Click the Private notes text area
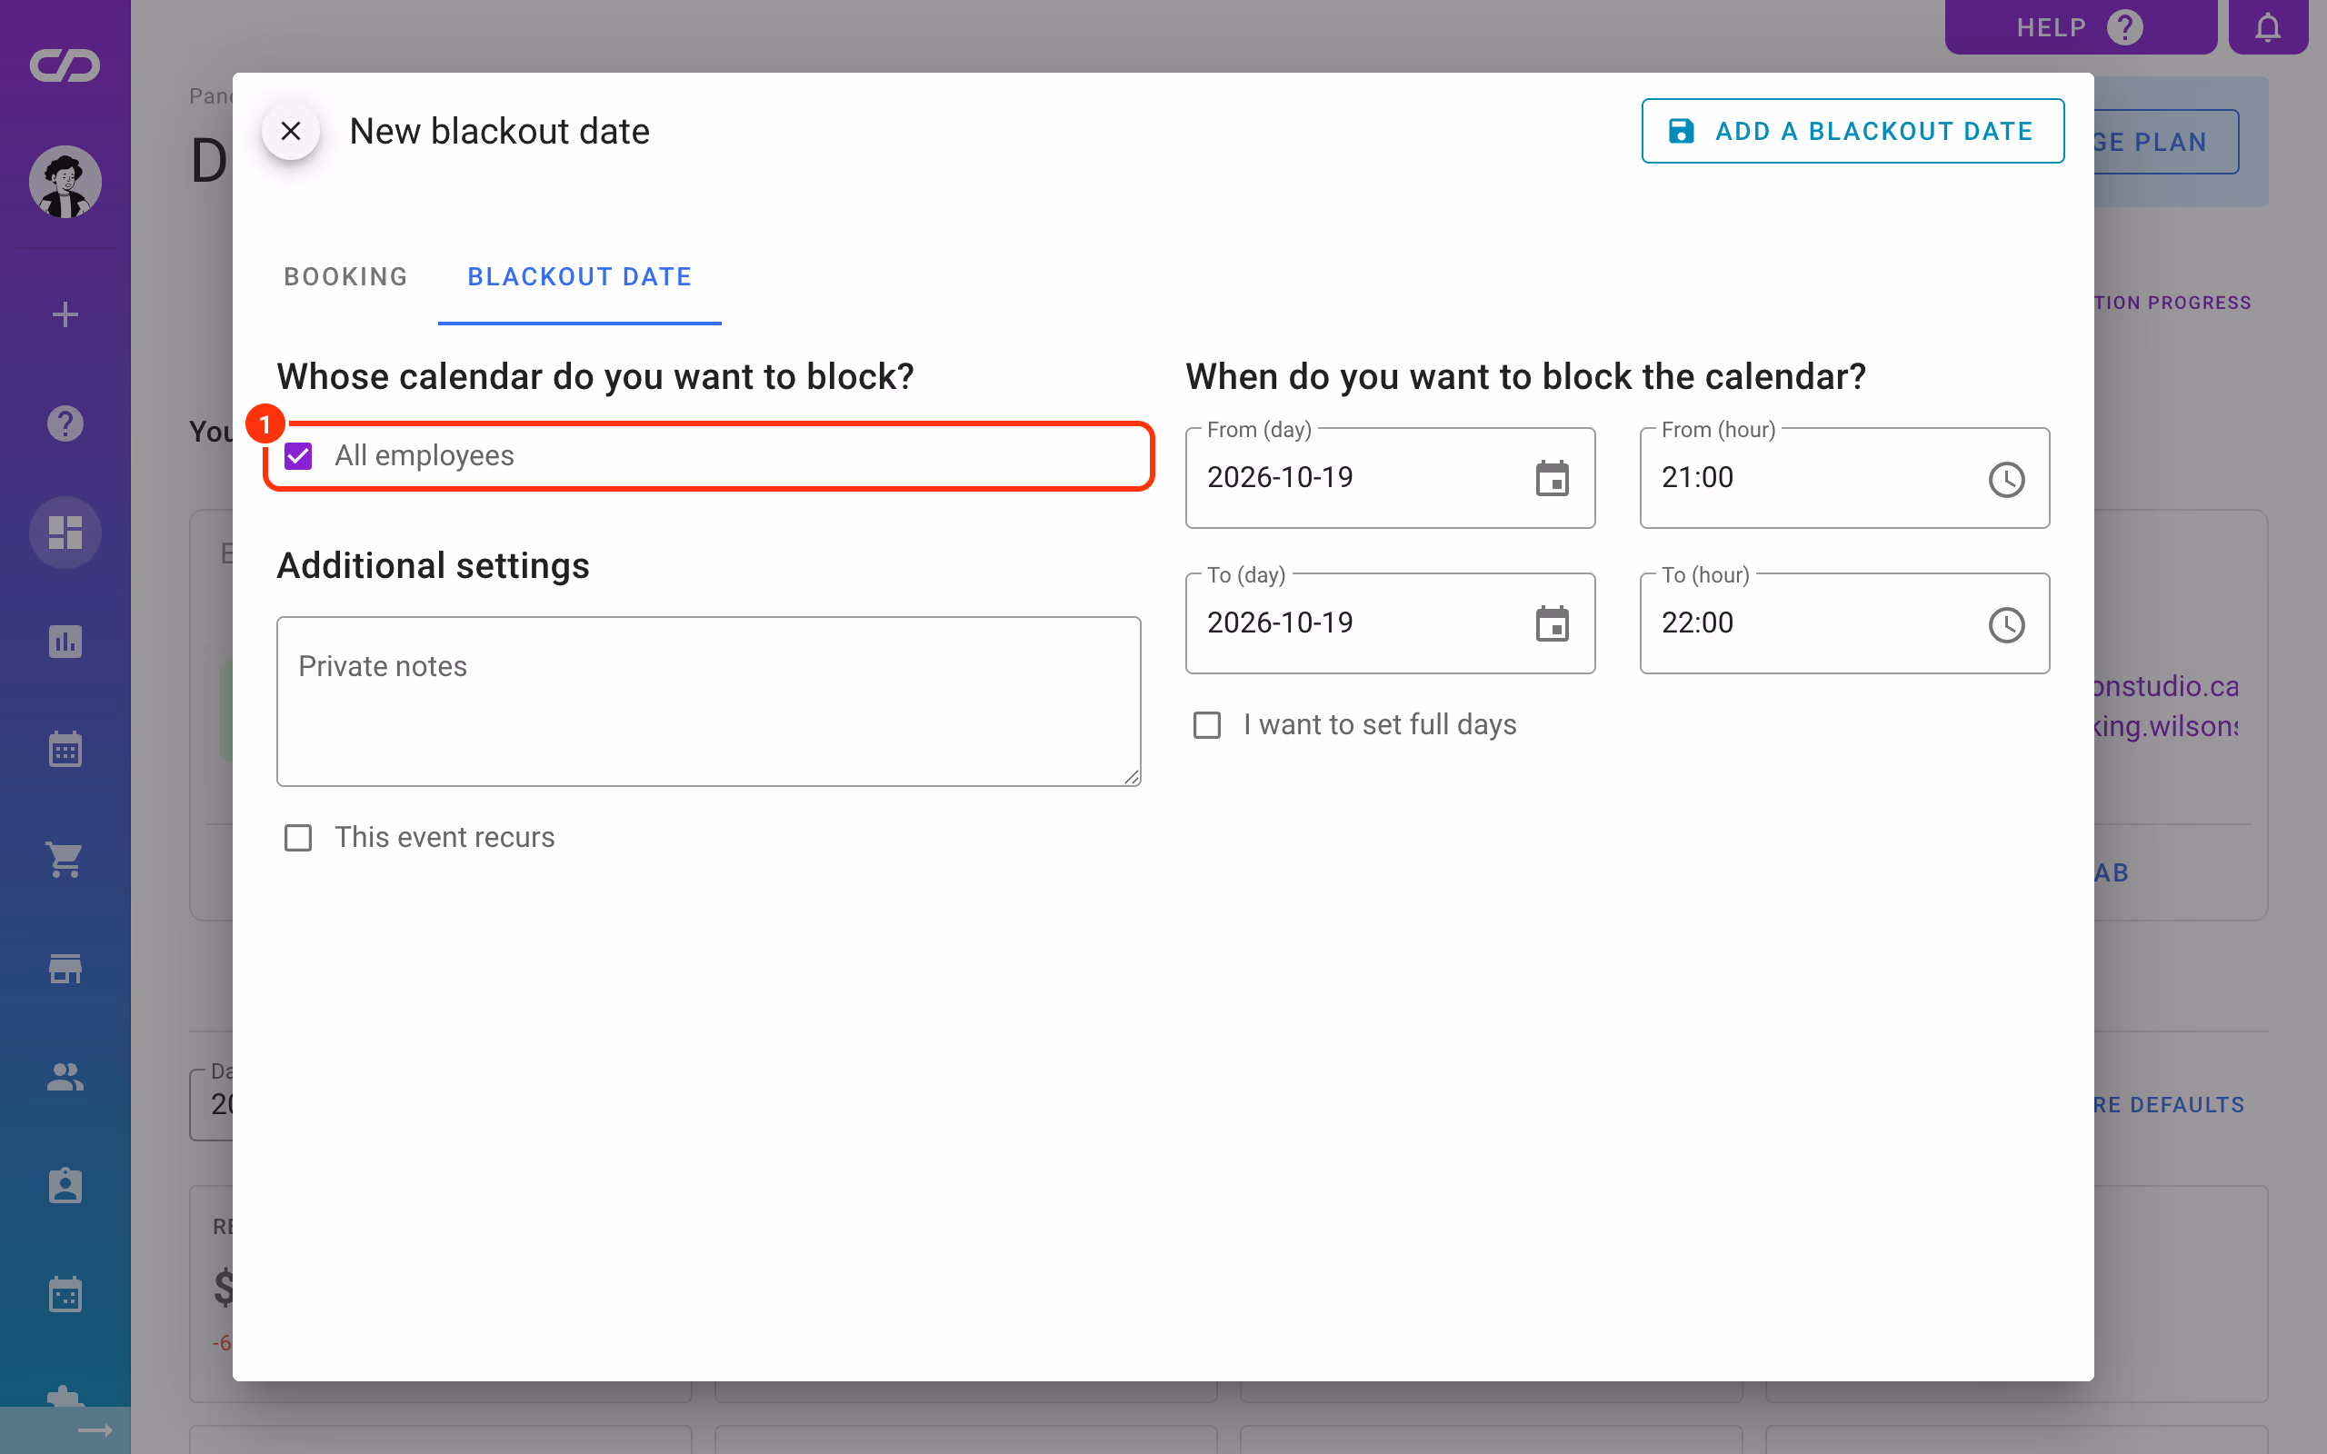The width and height of the screenshot is (2327, 1454). 709,701
